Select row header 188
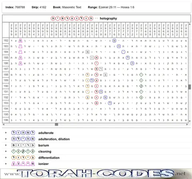 point(6,74)
